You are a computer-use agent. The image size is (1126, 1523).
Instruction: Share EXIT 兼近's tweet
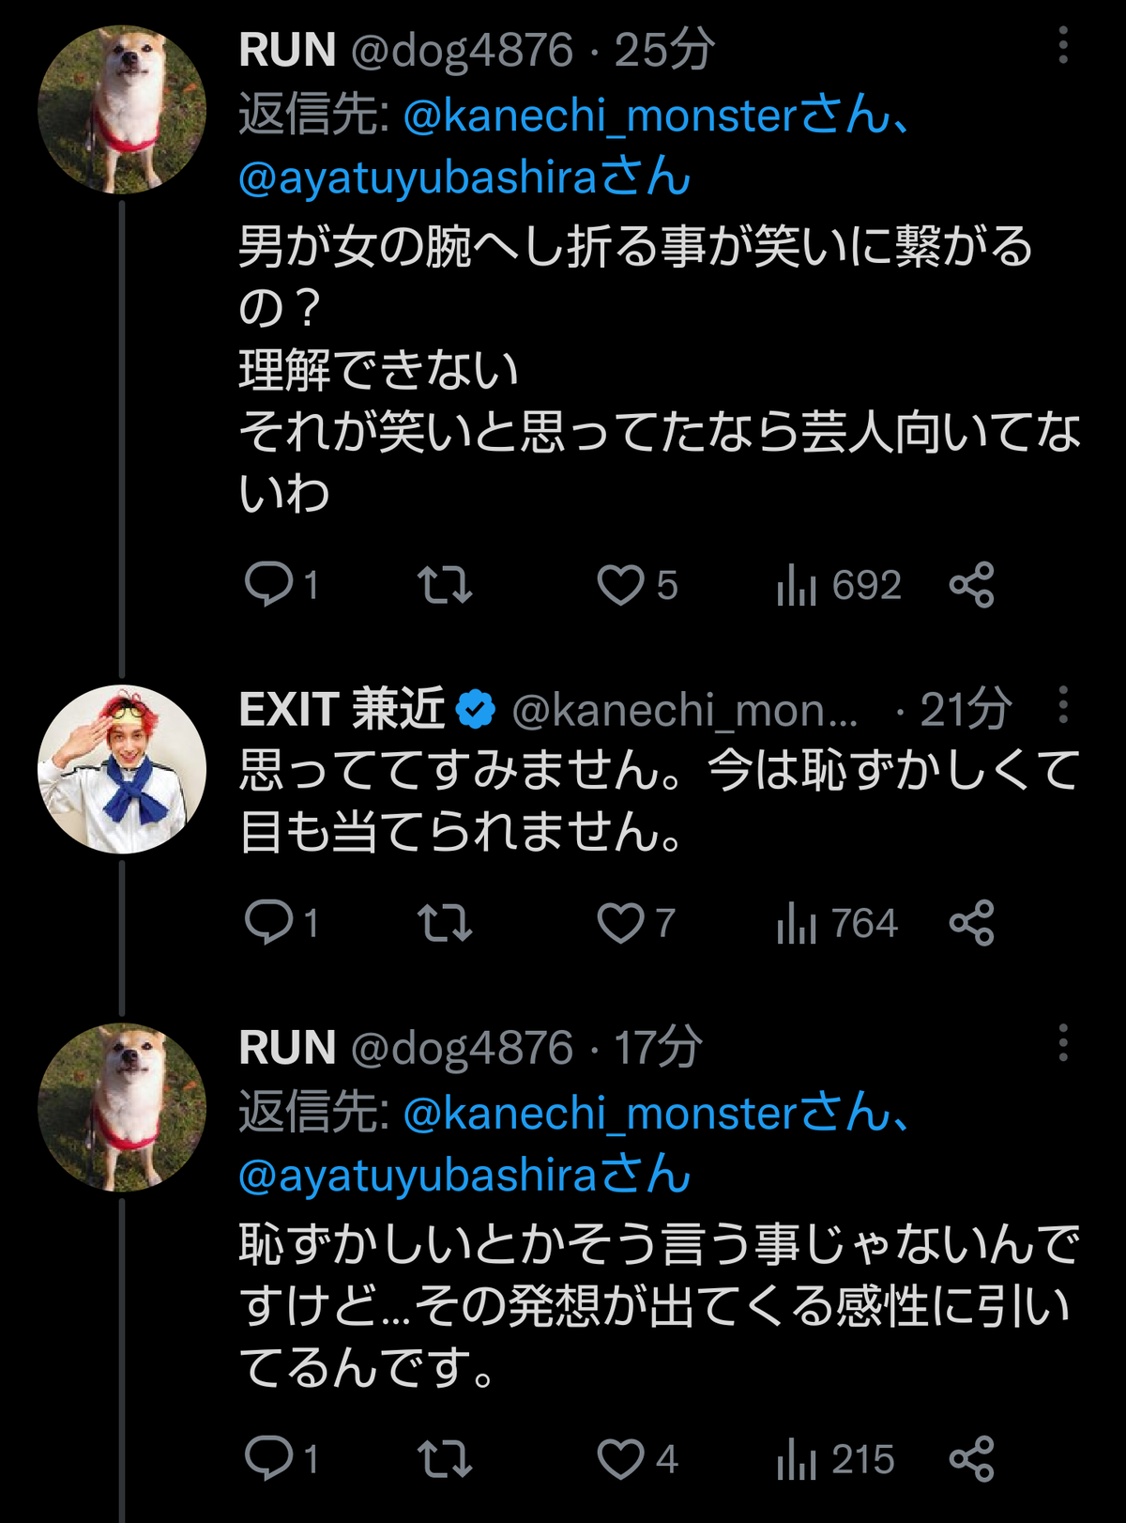point(971,922)
